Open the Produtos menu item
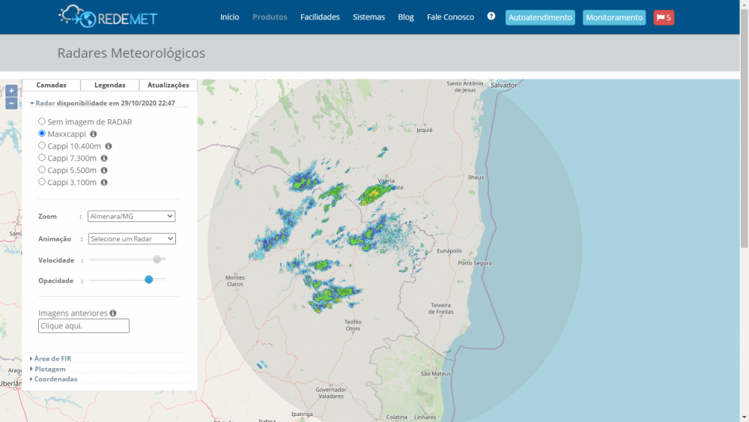Screen dimensions: 749x422 (270, 17)
